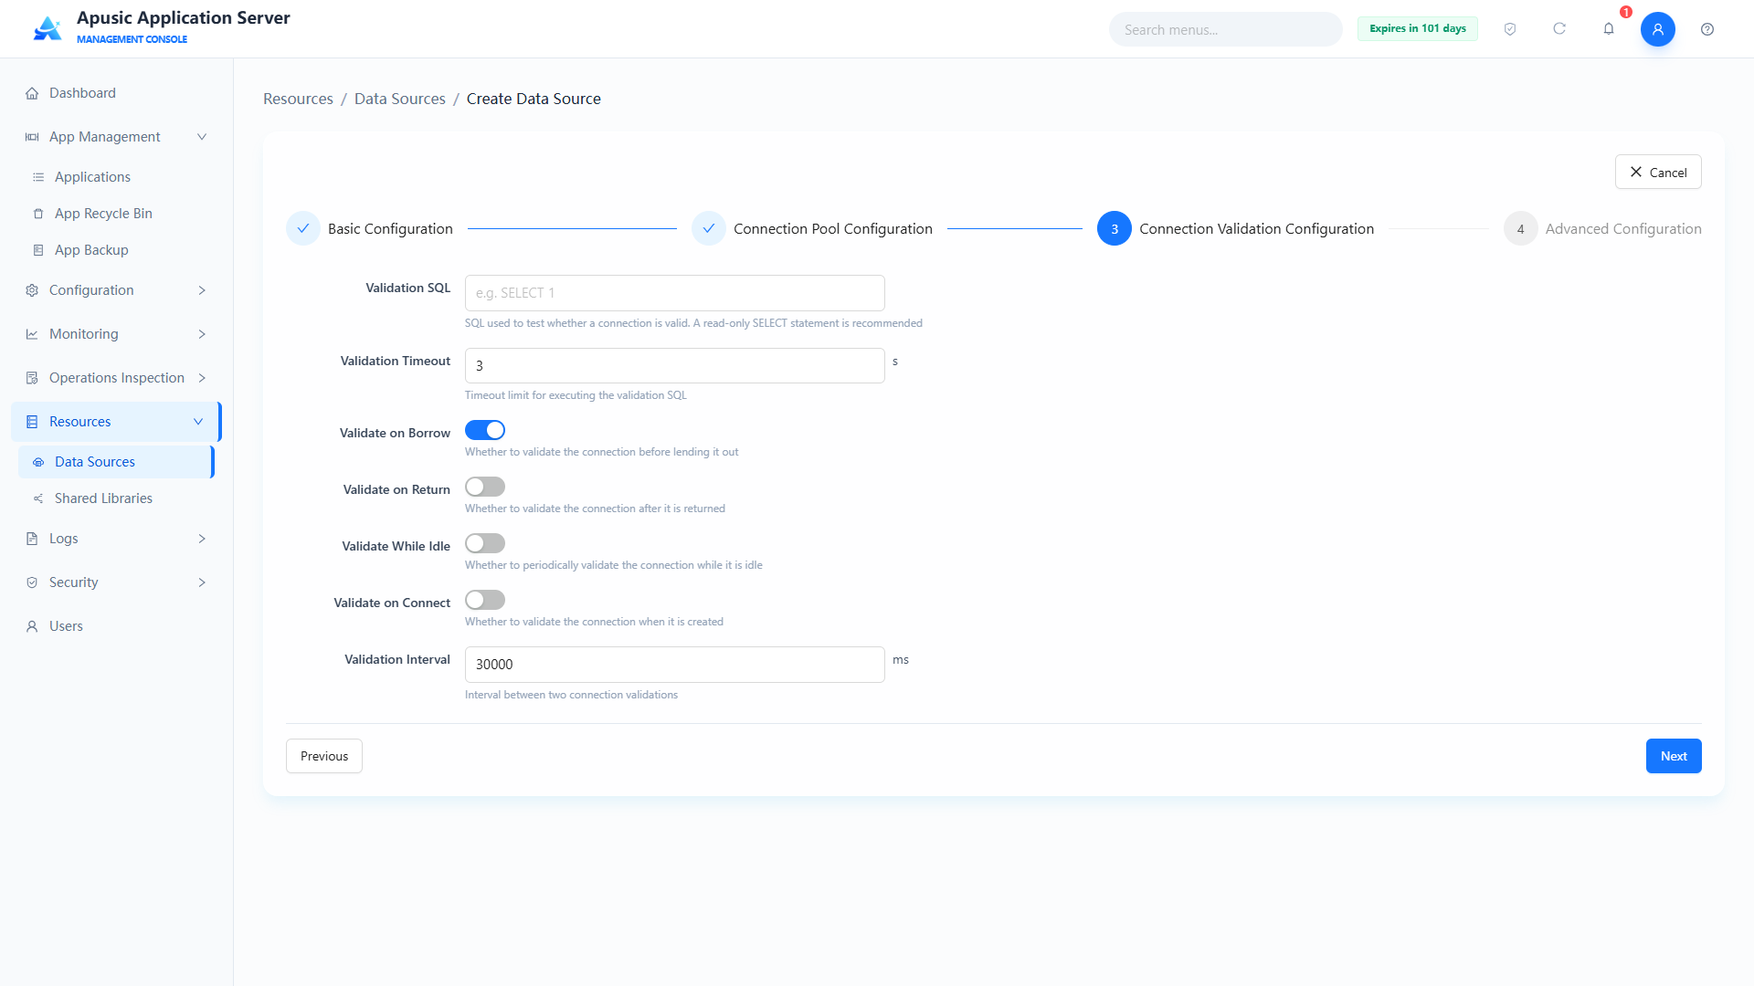Image resolution: width=1754 pixels, height=986 pixels.
Task: Focus the Validation SQL input
Action: [x=675, y=293]
